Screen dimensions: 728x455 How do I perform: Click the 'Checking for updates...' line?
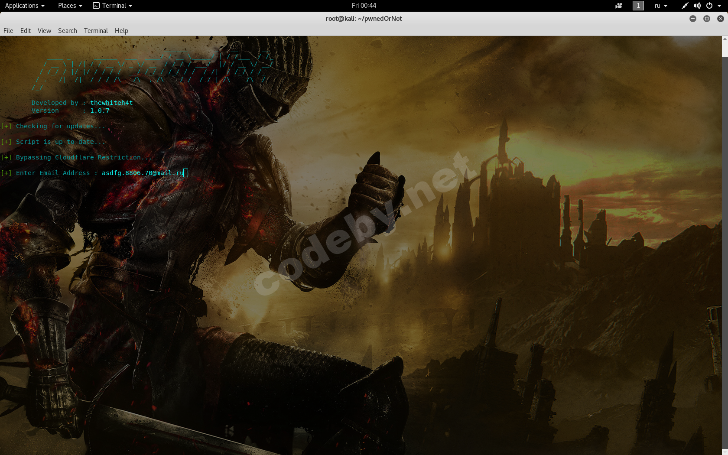pyautogui.click(x=53, y=126)
